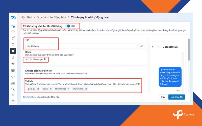Select the Inbox chat bubble icon

pyautogui.click(x=13, y=51)
